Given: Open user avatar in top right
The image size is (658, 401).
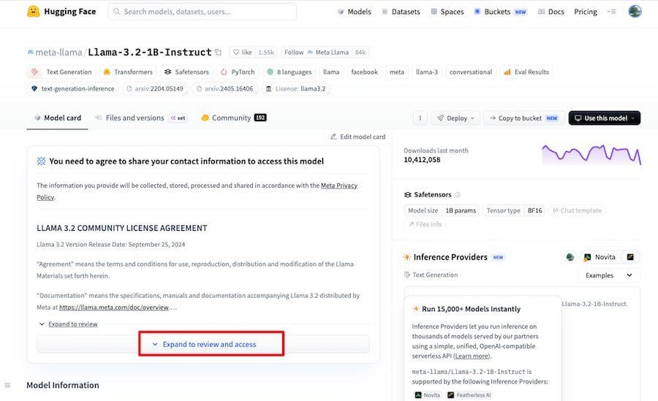Looking at the screenshot, I should 635,12.
